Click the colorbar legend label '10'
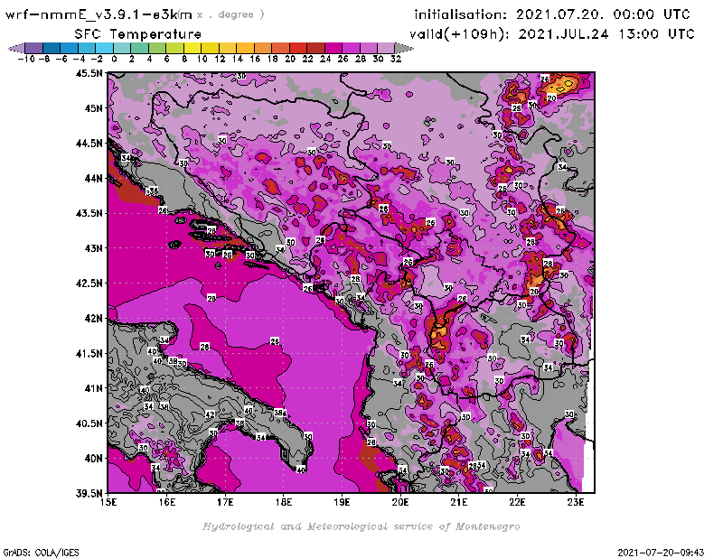 [202, 59]
